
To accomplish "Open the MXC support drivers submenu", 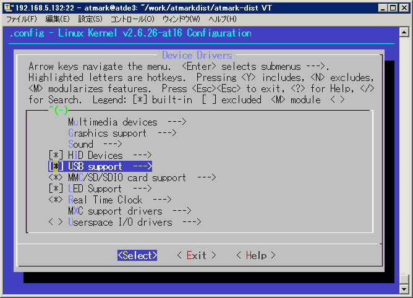I will tap(130, 211).
